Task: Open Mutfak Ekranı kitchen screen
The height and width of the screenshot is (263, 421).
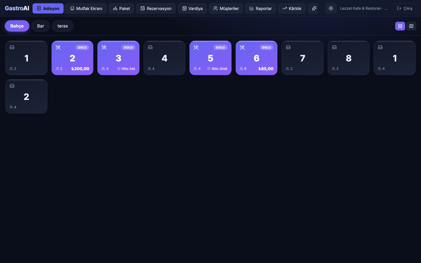Action: tap(86, 8)
